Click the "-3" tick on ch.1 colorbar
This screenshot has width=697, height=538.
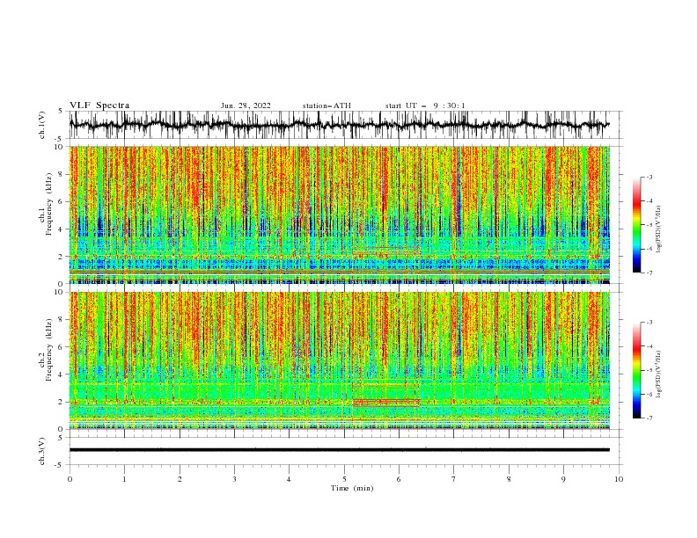(649, 177)
